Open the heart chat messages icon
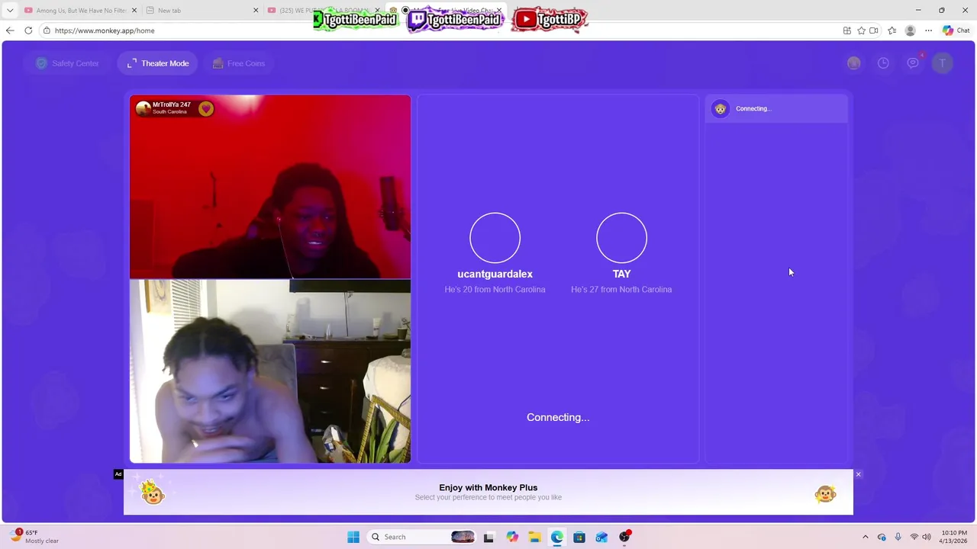Screen dimensions: 977x549 coord(913,63)
